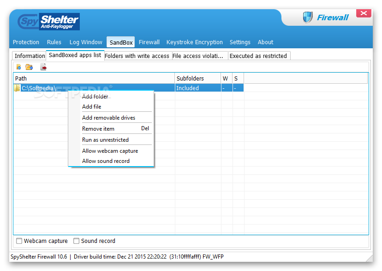This screenshot has height=271, width=382.
Task: Open Executed as restricted sub-tab
Action: tap(258, 56)
